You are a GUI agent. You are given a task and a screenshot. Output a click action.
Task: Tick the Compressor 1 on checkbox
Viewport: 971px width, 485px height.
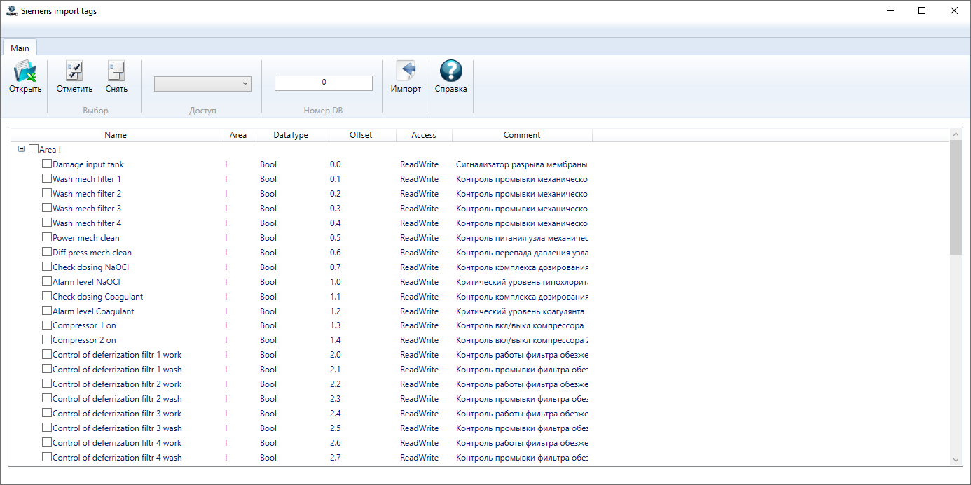47,325
